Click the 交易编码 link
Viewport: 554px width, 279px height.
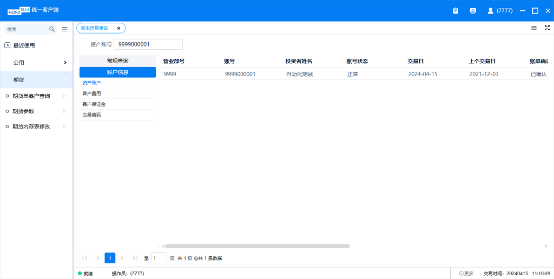point(91,115)
